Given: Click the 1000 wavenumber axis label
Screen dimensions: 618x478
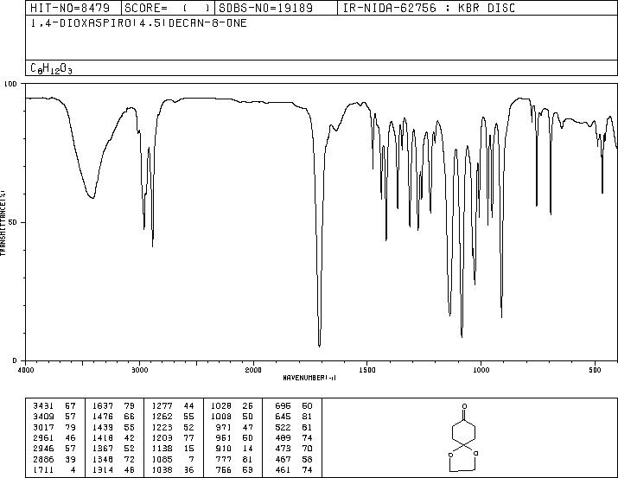Looking at the screenshot, I should (481, 370).
